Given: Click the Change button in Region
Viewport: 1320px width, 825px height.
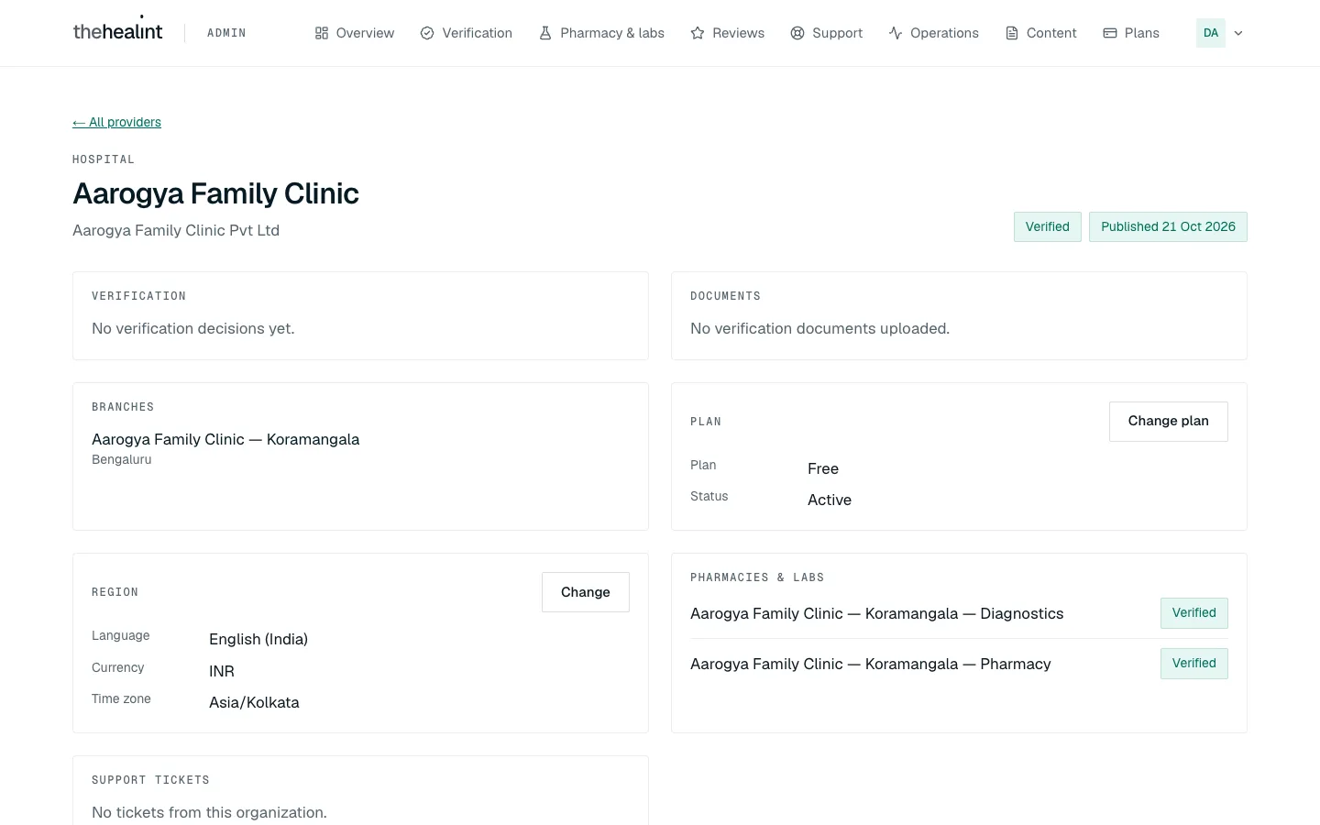Looking at the screenshot, I should click(x=586, y=592).
